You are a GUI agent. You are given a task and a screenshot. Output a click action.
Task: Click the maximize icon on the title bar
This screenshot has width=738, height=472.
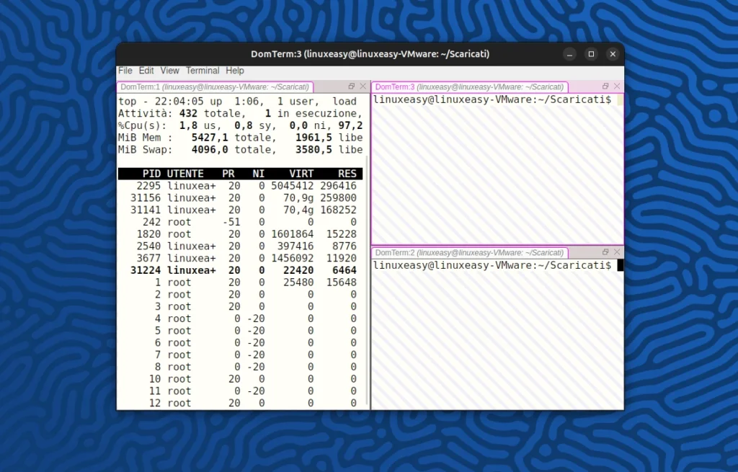[x=591, y=53]
